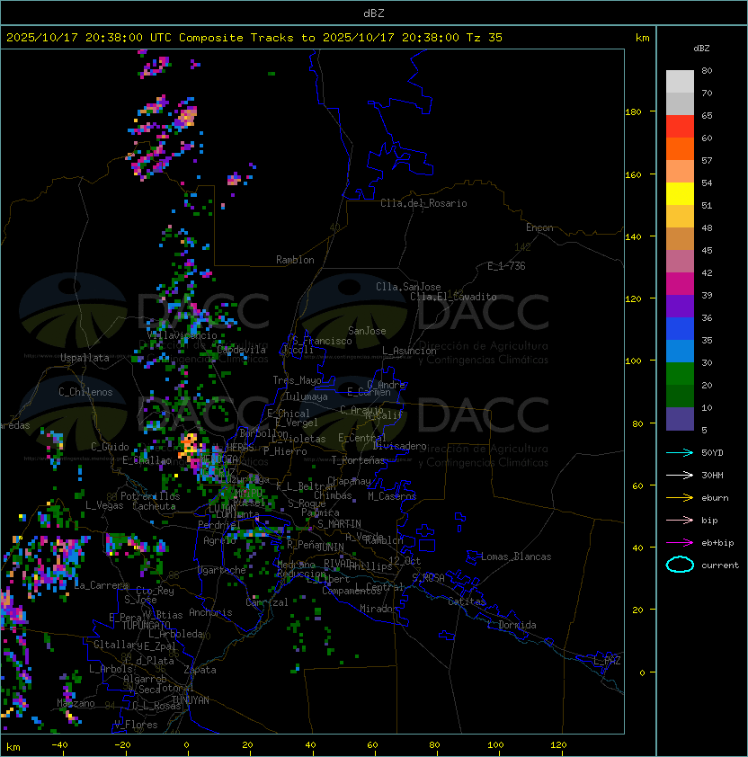Click the 'Mirador' map label

[379, 609]
